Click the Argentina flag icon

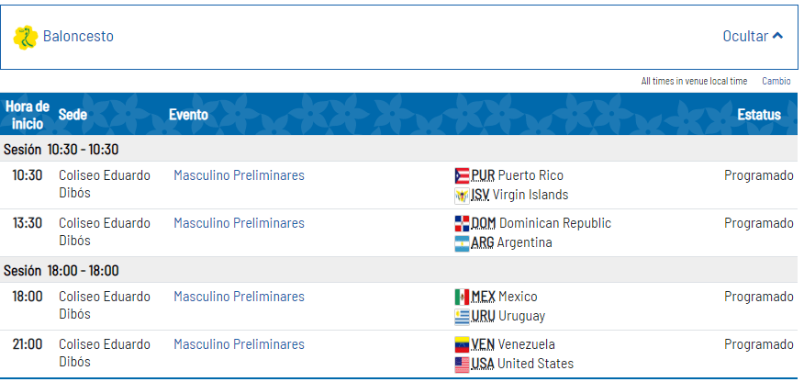462,243
